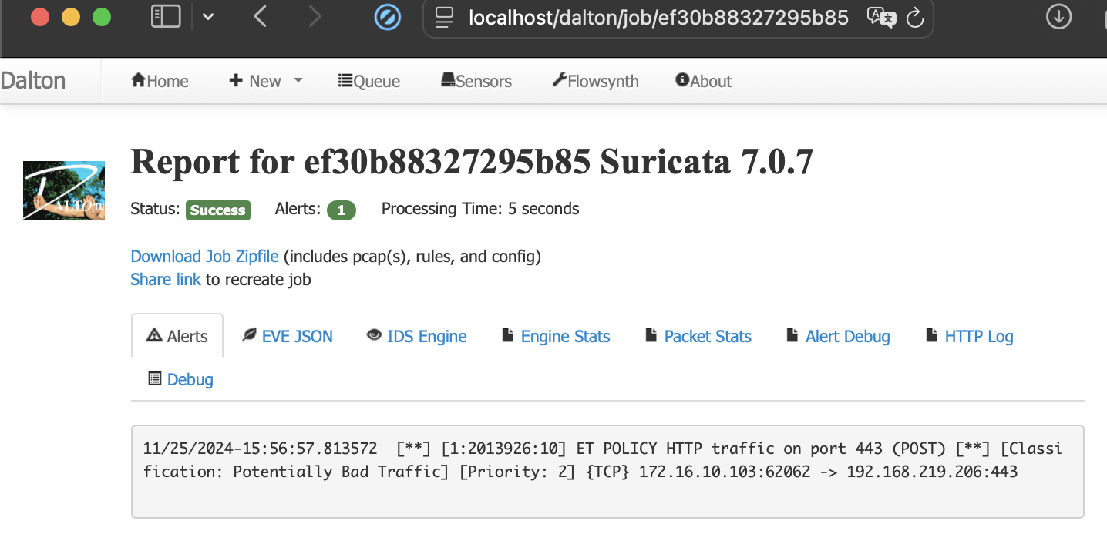The image size is (1107, 558).
Task: Expand the New dropdown menu
Action: [266, 81]
